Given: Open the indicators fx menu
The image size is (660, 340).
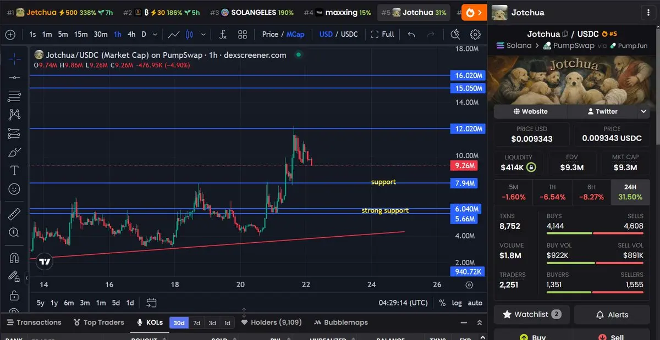Looking at the screenshot, I should [x=223, y=35].
